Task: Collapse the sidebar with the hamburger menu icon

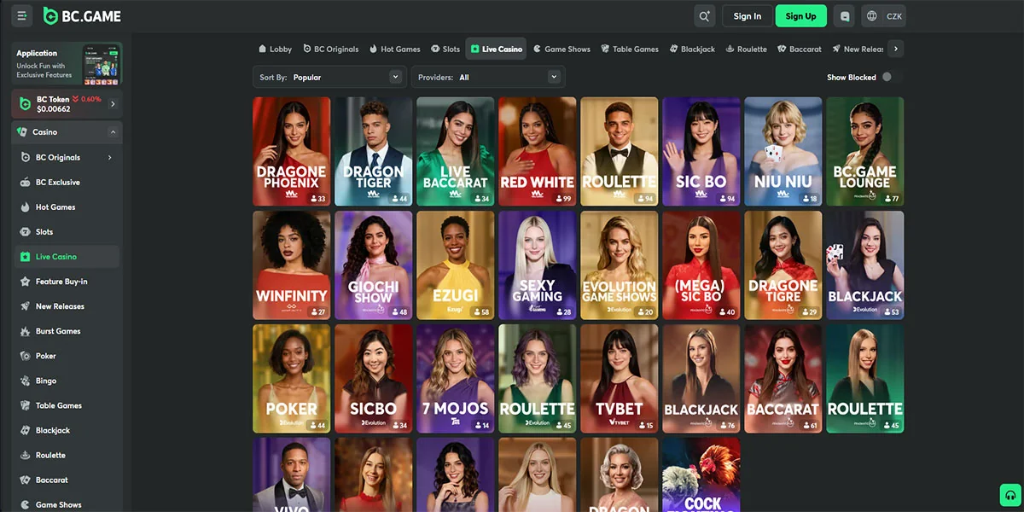Action: pos(22,16)
